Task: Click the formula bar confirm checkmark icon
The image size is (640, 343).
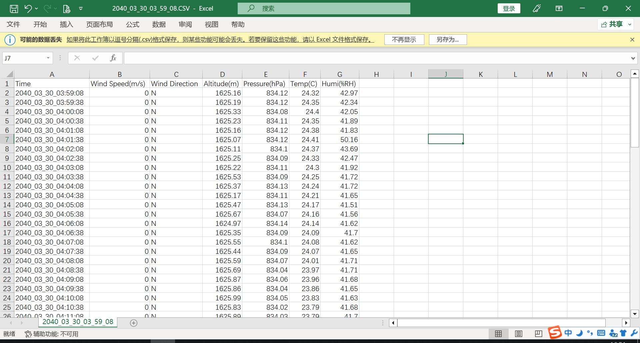Action: coord(95,58)
